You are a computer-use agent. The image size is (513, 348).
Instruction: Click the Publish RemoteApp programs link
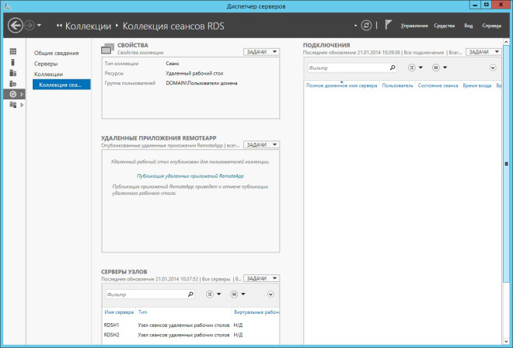(190, 176)
